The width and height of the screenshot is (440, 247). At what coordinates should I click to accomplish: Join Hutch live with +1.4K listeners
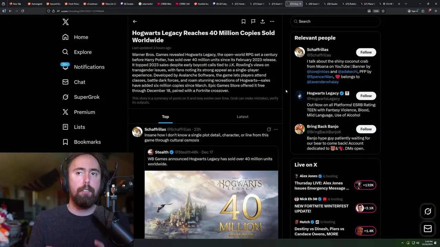point(365,231)
